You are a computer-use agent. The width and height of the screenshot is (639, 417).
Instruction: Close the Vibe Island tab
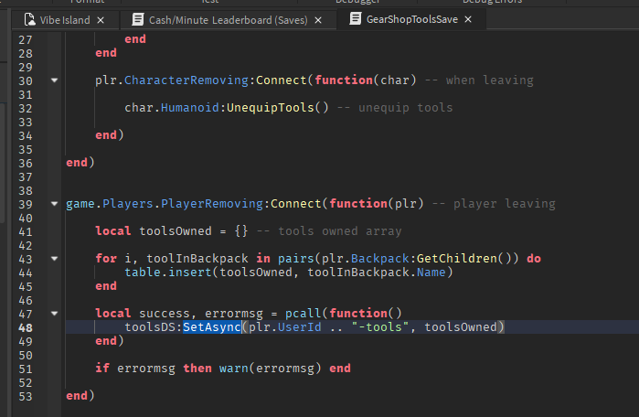click(101, 20)
